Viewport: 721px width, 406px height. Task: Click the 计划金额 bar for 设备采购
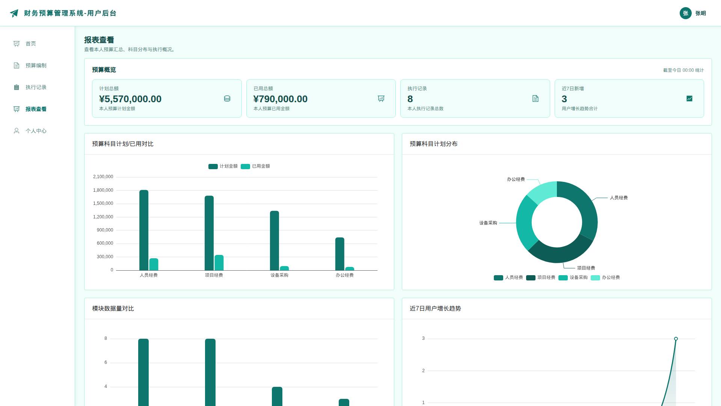click(x=275, y=241)
